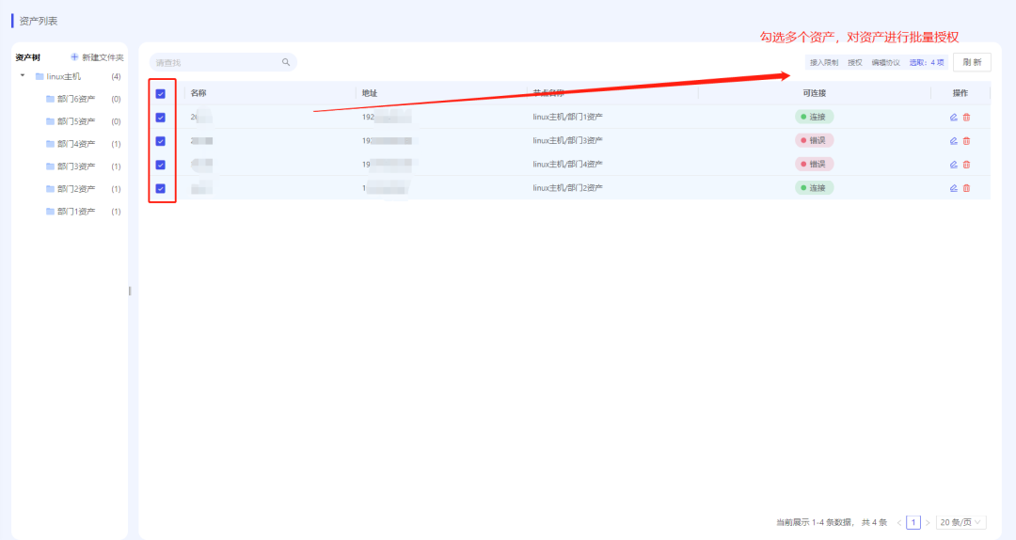Click the 地址 column header
The width and height of the screenshot is (1016, 540).
coord(370,93)
